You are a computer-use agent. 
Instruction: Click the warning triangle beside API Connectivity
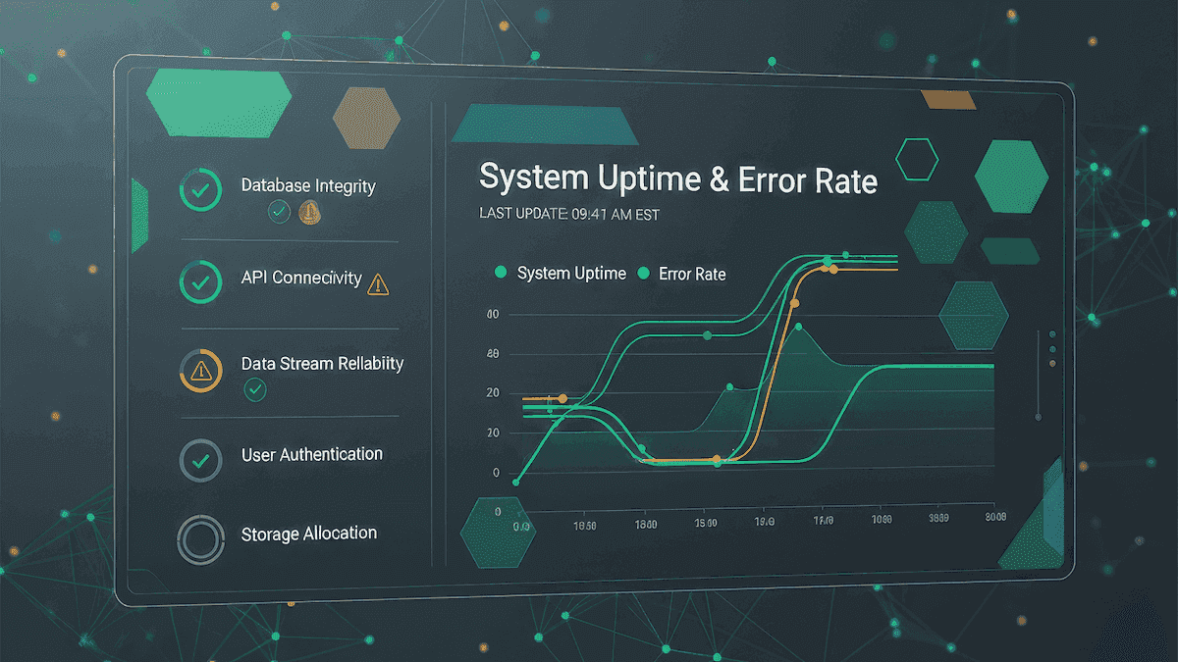378,284
